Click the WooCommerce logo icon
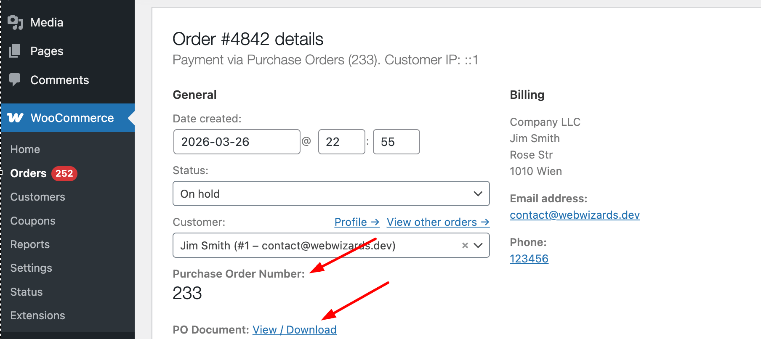This screenshot has width=761, height=339. tap(16, 118)
